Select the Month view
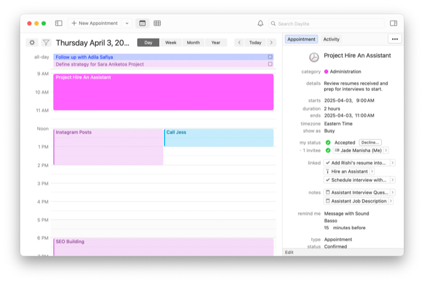The height and width of the screenshot is (283, 424). (x=193, y=43)
